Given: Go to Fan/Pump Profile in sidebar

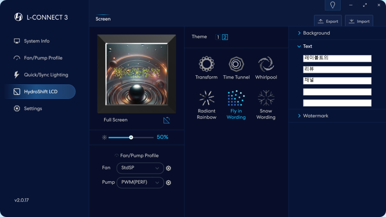Looking at the screenshot, I should (x=38, y=58).
